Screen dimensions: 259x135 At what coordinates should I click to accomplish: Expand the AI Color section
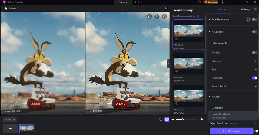pyautogui.click(x=210, y=97)
